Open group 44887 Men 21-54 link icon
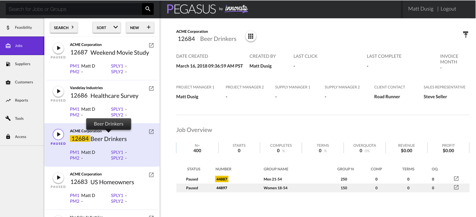 [456, 179]
